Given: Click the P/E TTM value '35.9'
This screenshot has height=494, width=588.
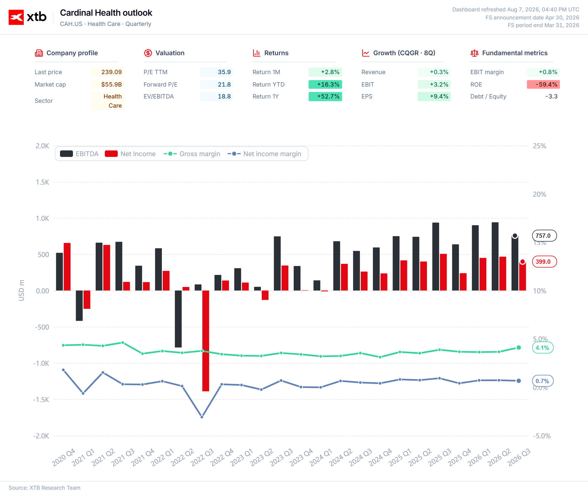Looking at the screenshot, I should tap(216, 72).
